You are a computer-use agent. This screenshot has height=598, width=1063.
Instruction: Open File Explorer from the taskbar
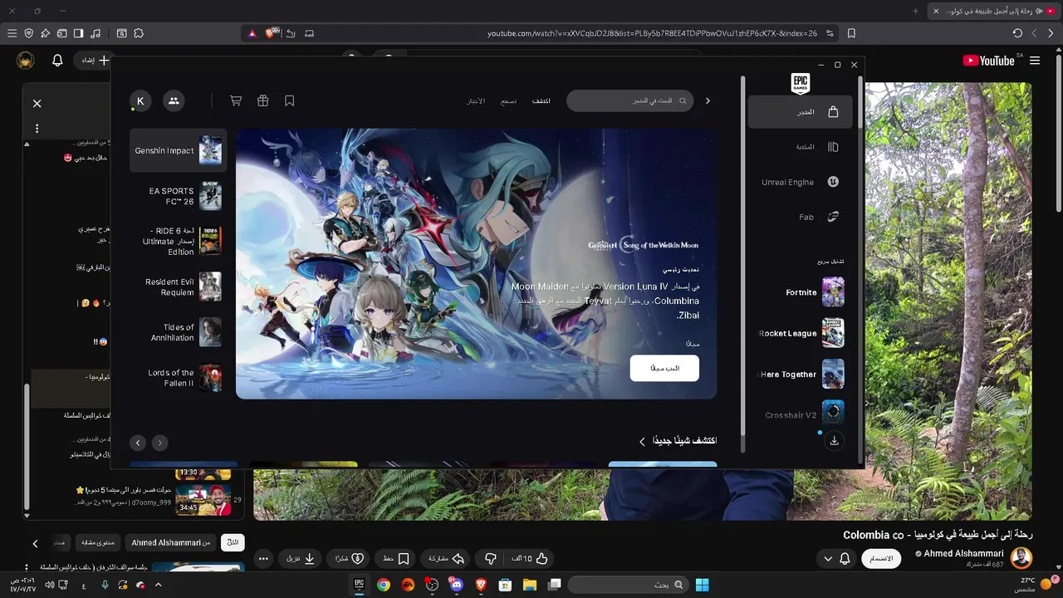(x=530, y=585)
